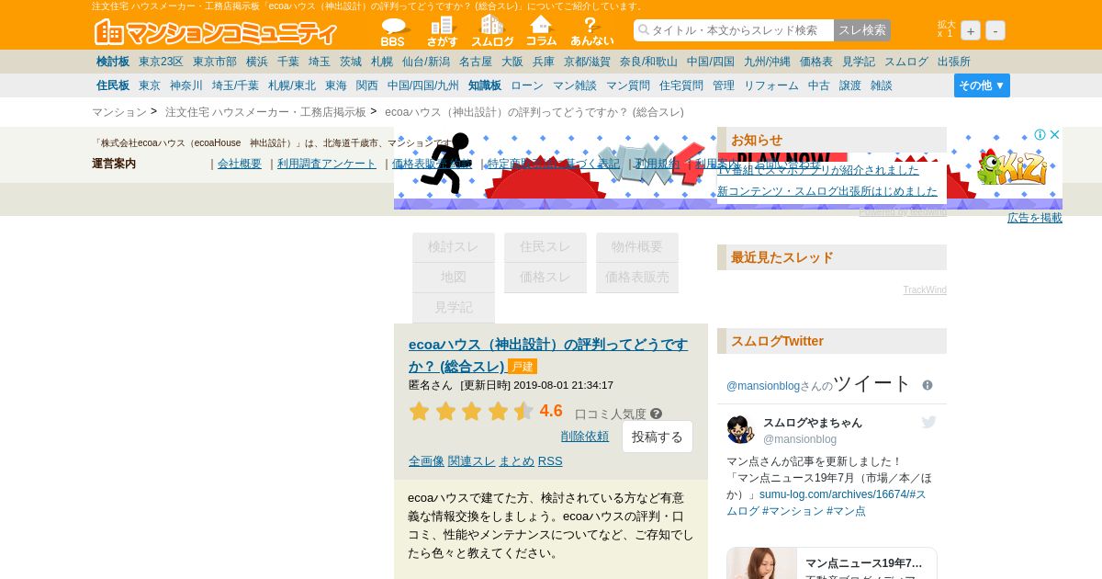This screenshot has height=579, width=1102.
Task: Open 東京23区 in the 検討板 menu
Action: click(161, 62)
